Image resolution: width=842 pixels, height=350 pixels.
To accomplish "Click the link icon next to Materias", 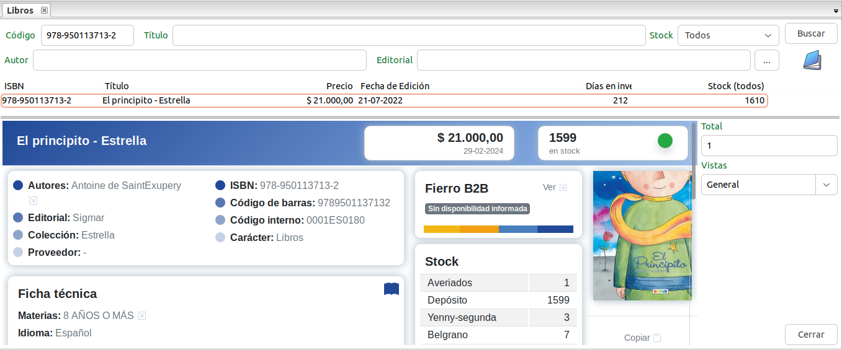I will click(x=141, y=315).
